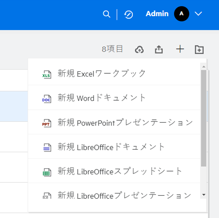This screenshot has width=219, height=218.
Task: Click the XLS file type icon
Action: 47,75
